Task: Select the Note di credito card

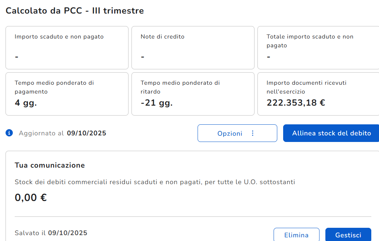Action: tap(193, 48)
